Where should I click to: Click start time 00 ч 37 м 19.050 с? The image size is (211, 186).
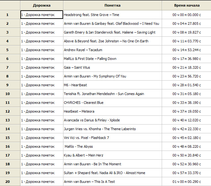pyautogui.click(x=187, y=111)
